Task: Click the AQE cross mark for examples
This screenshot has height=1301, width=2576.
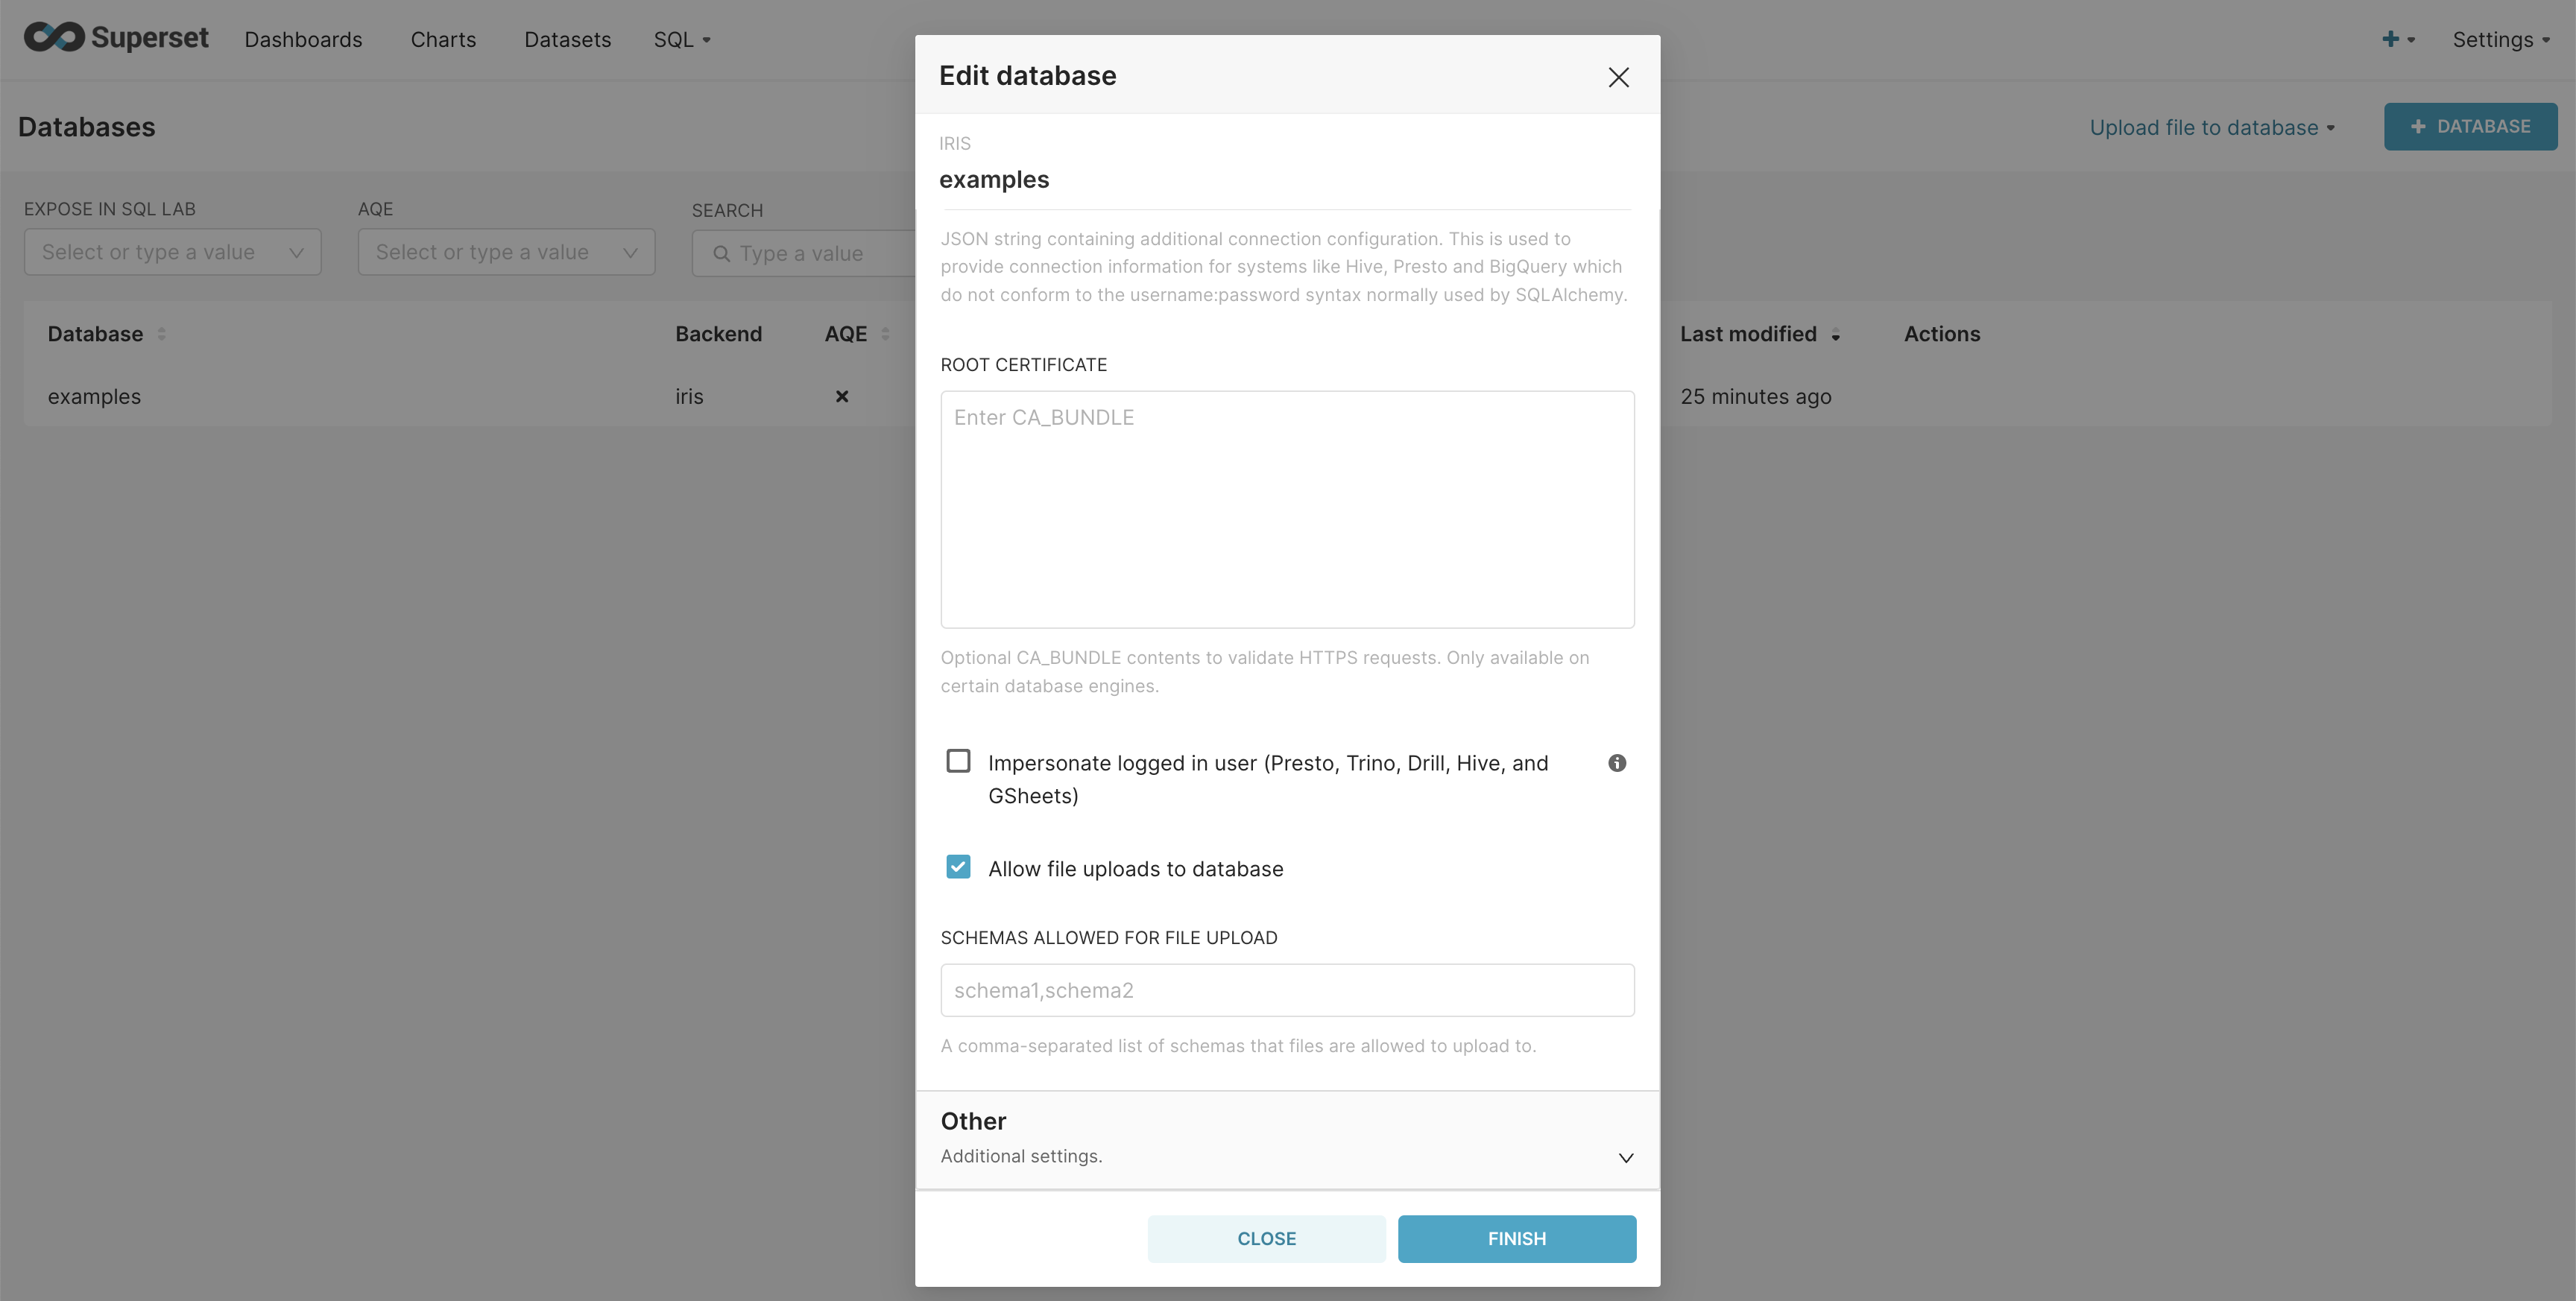Action: (842, 396)
